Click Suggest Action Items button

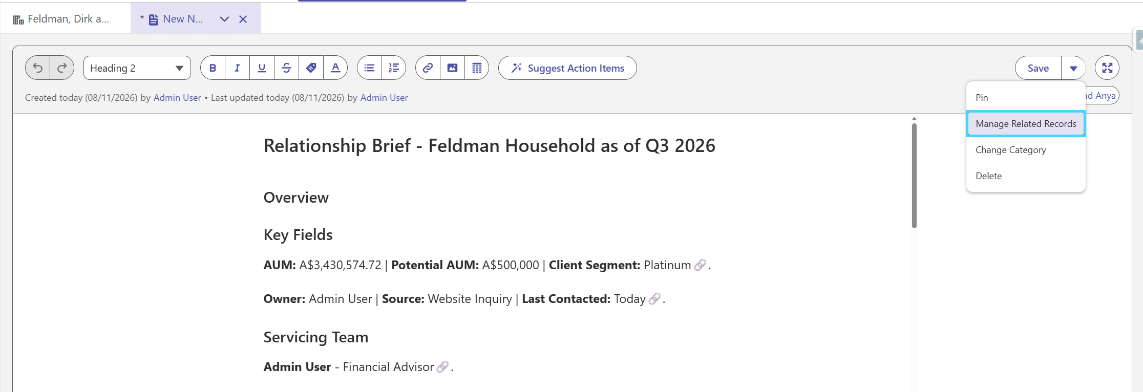click(567, 68)
